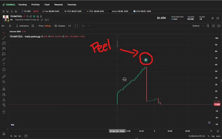The height and width of the screenshot is (139, 222).
Task: Open the Indicators menu
Action: (x=22, y=26)
